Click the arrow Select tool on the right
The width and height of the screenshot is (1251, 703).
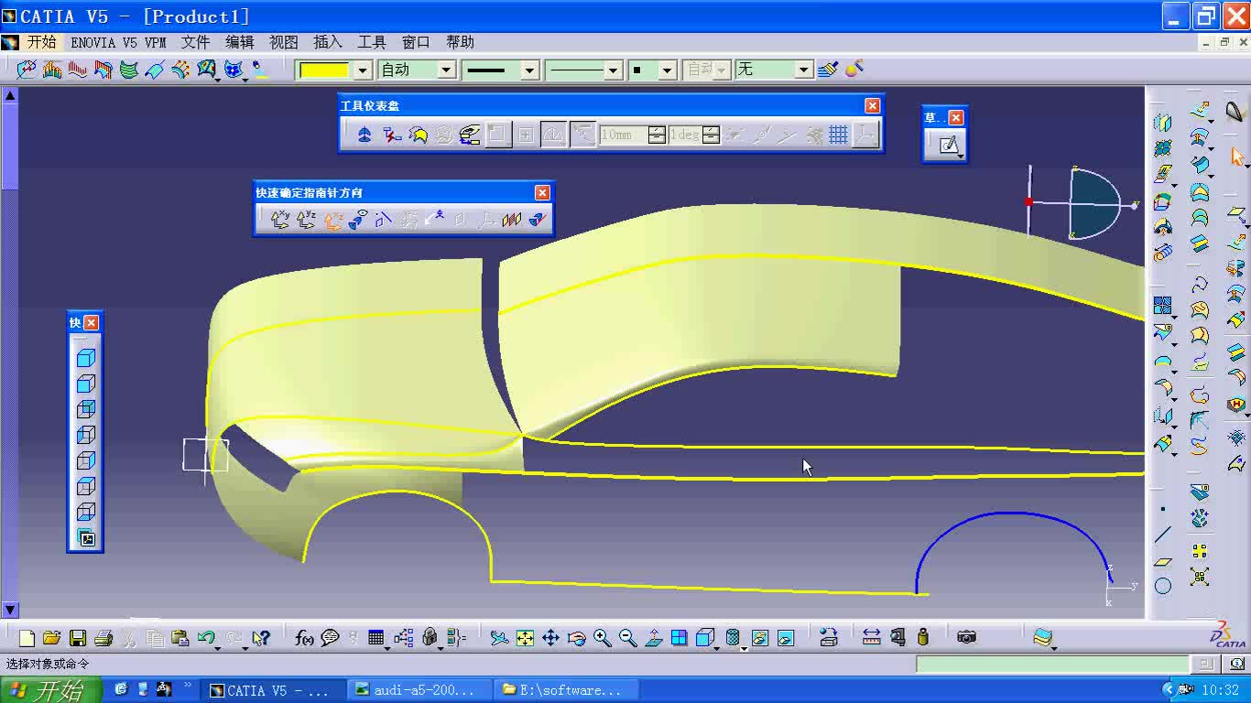point(1236,158)
